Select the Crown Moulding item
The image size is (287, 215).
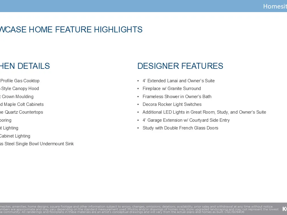click(x=17, y=97)
